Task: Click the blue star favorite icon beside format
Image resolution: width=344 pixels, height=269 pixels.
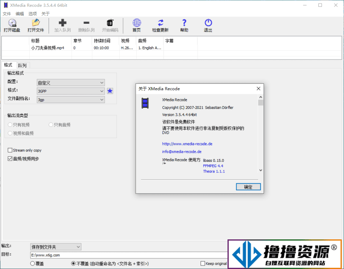Action: [110, 91]
